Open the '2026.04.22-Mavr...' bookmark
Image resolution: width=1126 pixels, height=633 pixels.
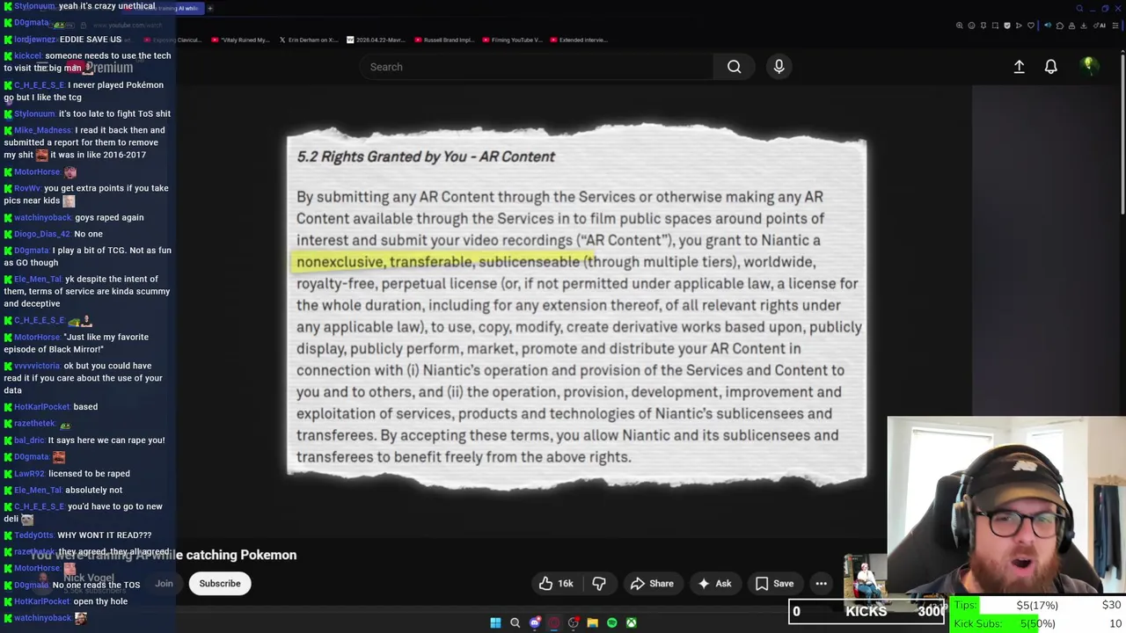click(x=375, y=40)
